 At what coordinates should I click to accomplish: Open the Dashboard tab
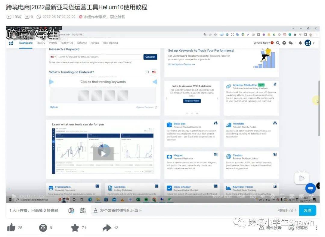26,43
